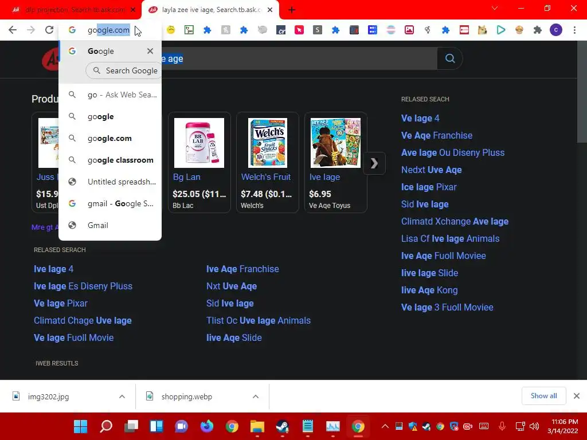The image size is (587, 440).
Task: Remove the Google suggestion with the X
Action: 150,51
